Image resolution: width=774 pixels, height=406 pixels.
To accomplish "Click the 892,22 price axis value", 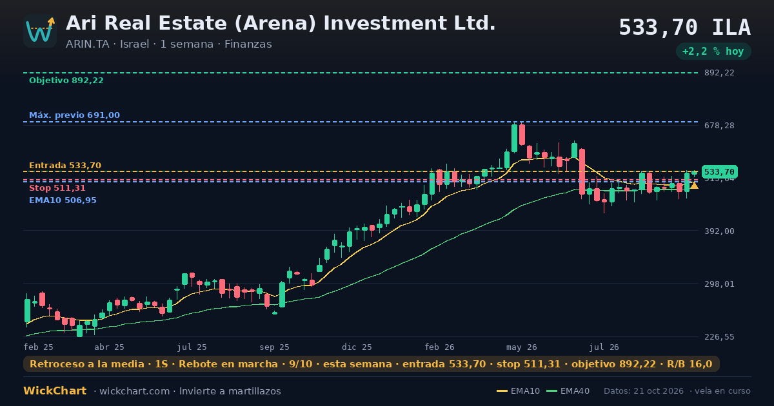I will (719, 73).
